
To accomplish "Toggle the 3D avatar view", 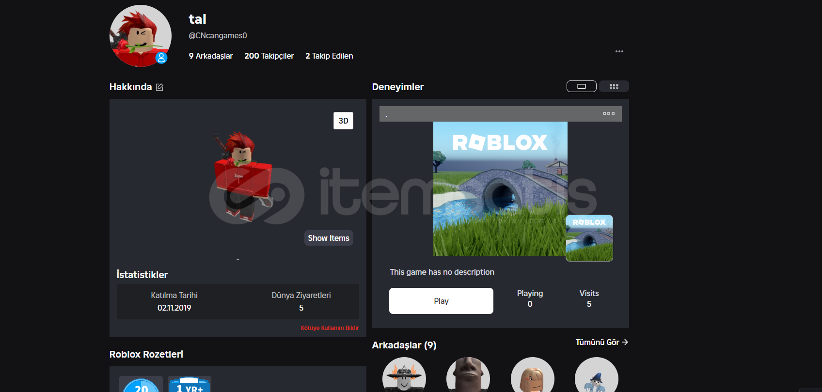I will pyautogui.click(x=343, y=121).
